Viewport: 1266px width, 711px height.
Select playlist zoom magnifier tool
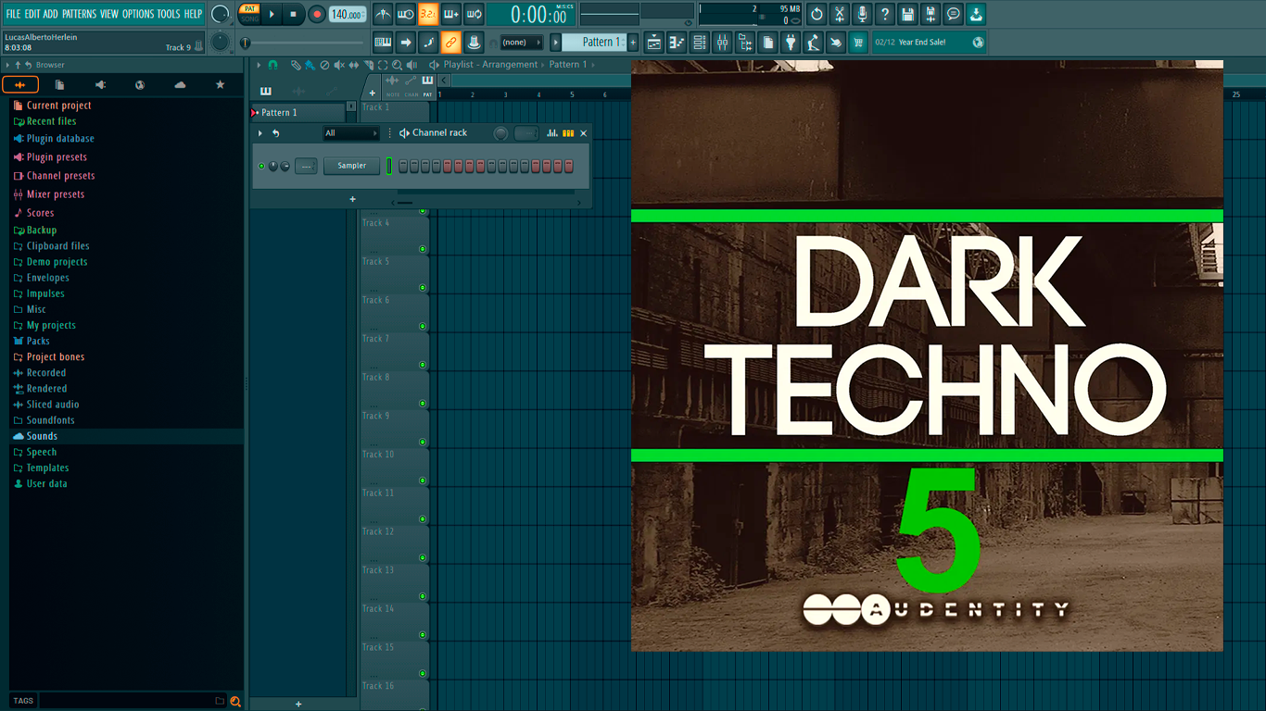[397, 65]
